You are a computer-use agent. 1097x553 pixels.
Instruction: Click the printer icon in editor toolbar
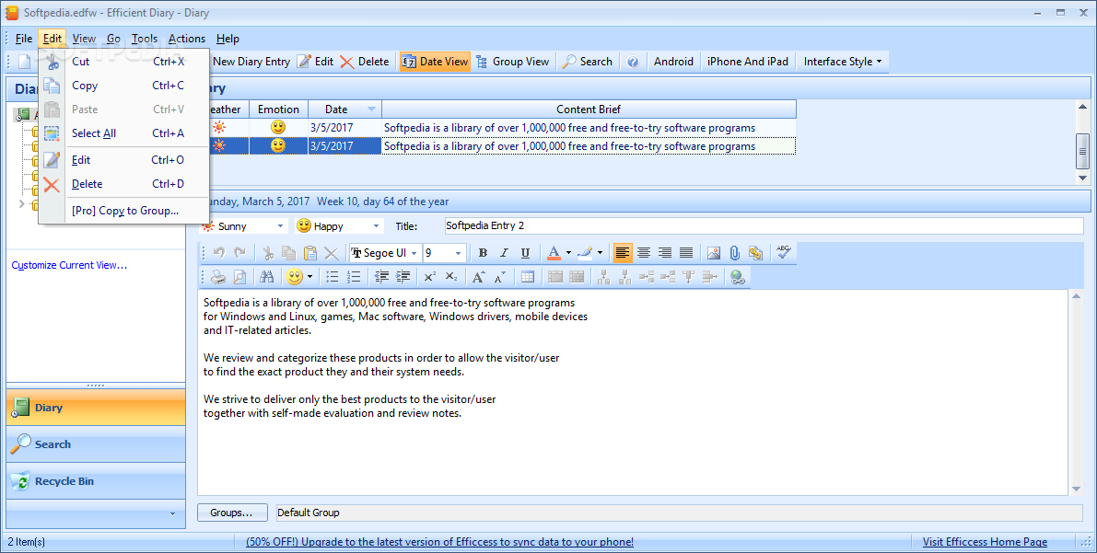tap(218, 277)
